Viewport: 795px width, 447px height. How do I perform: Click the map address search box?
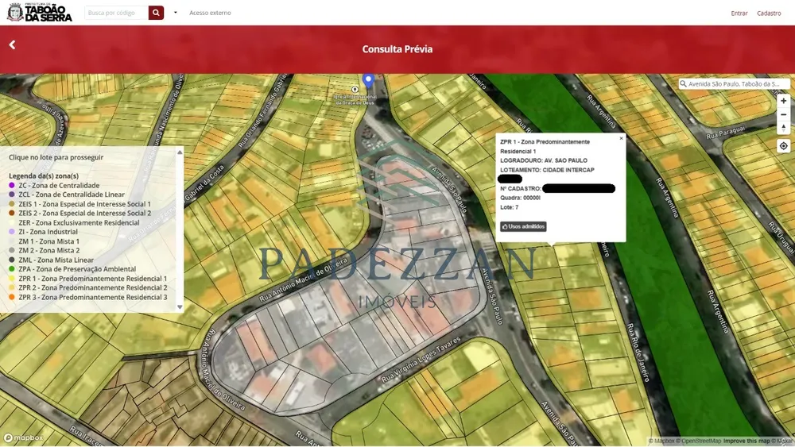click(x=735, y=83)
